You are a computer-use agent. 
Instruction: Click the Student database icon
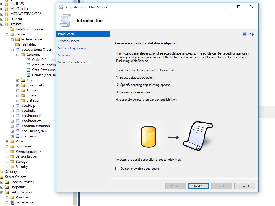coord(7,19)
